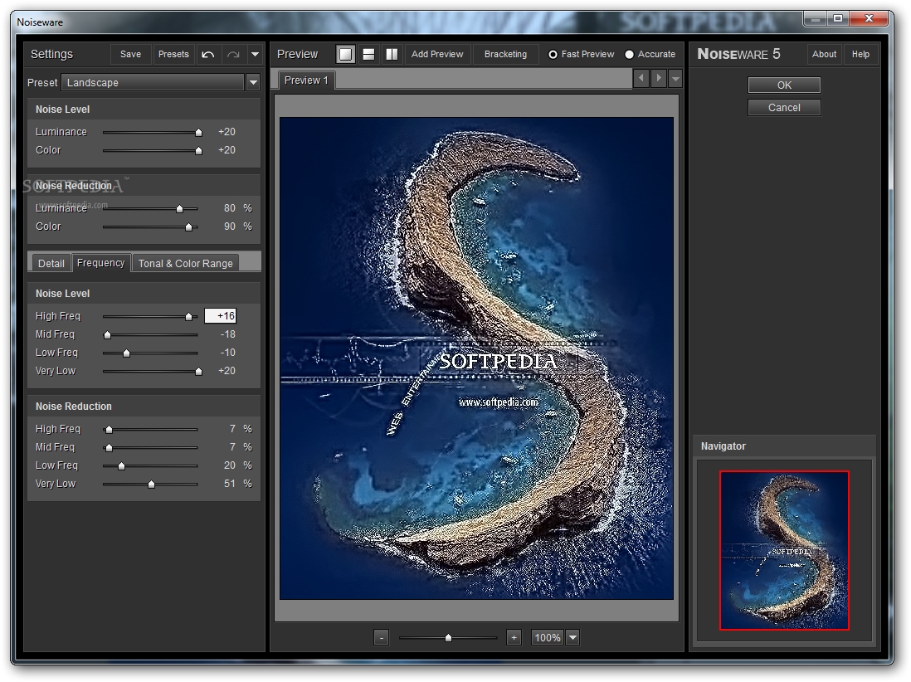The height and width of the screenshot is (682, 911).
Task: Maximize the Noiseware window
Action: click(838, 18)
